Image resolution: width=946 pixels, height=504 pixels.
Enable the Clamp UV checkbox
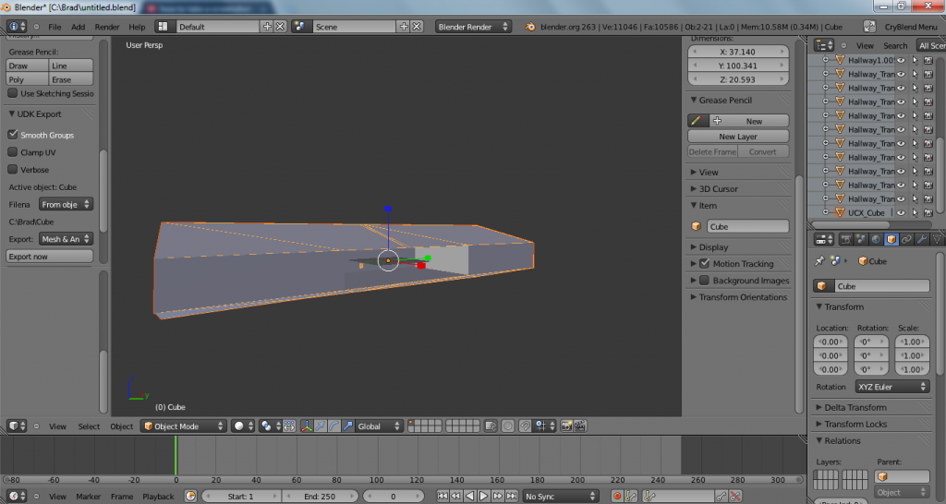coord(13,152)
